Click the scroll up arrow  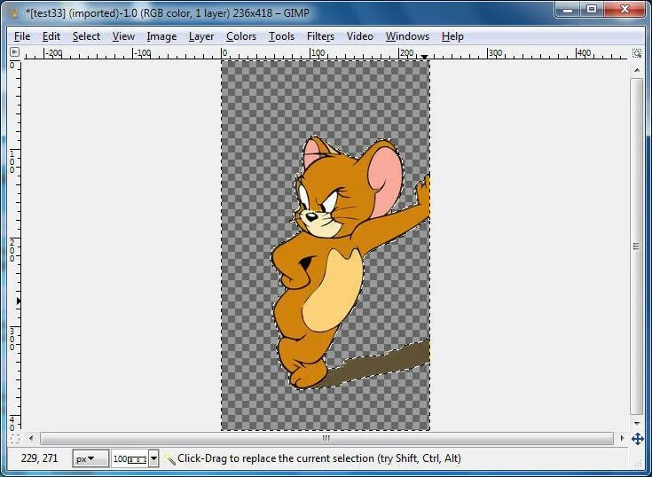[x=637, y=70]
